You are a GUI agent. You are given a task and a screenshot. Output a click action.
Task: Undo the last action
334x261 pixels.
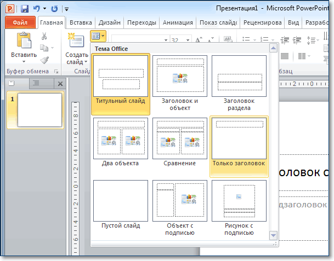coord(37,9)
